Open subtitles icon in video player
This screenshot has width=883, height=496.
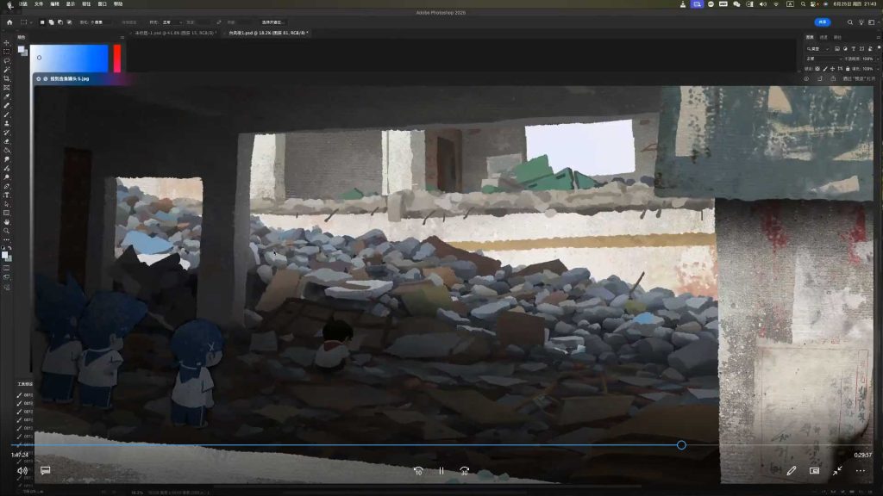45,471
